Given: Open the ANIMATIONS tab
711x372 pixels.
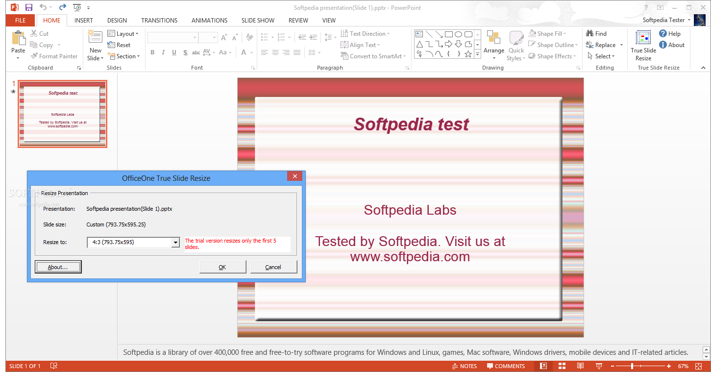Looking at the screenshot, I should pyautogui.click(x=209, y=20).
